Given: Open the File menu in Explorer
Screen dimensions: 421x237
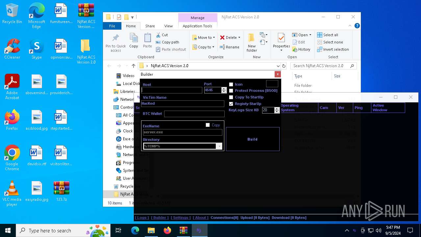Looking at the screenshot, I should tap(112, 26).
